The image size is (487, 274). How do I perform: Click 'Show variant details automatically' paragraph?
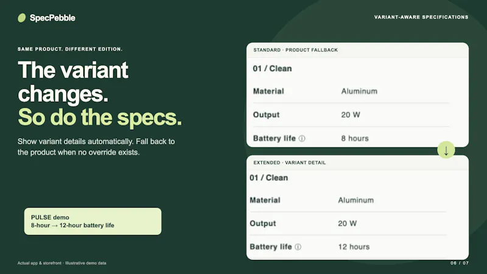tap(96, 147)
